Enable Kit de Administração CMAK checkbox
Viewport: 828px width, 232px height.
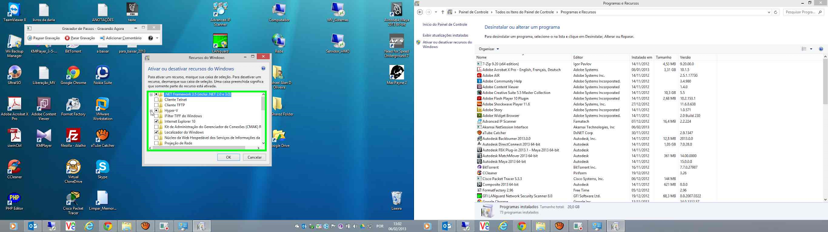click(x=156, y=127)
